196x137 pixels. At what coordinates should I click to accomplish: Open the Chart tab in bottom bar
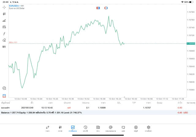pos(60,129)
